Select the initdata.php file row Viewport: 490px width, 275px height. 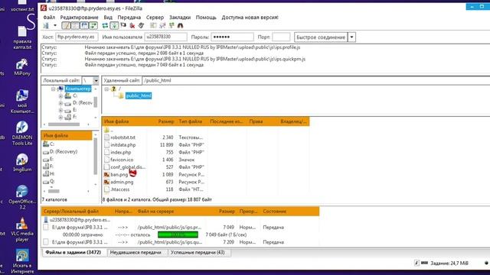point(206,145)
